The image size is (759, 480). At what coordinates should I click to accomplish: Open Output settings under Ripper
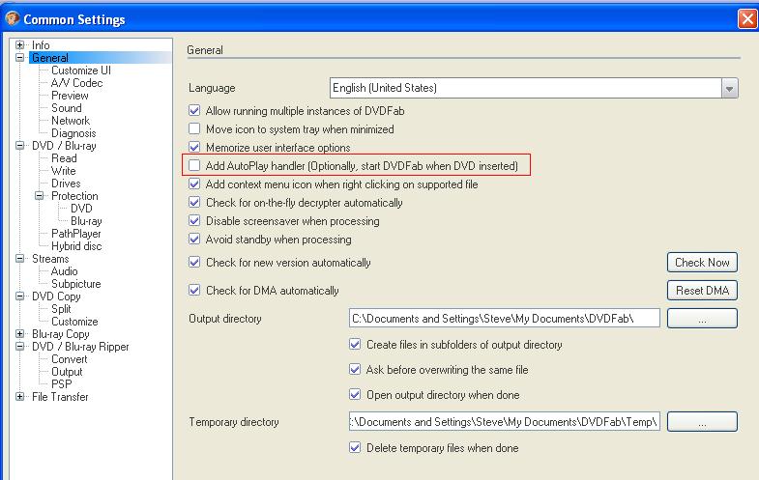[x=67, y=372]
